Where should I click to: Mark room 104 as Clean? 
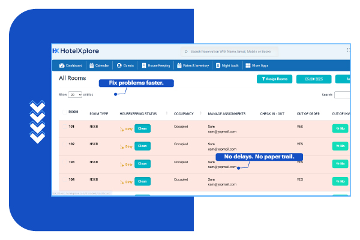click(143, 181)
